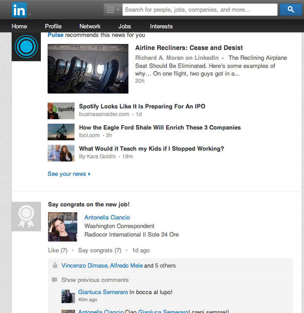This screenshot has height=313, width=304.
Task: Click the 20h timestamp of airline article
Action: (140, 81)
